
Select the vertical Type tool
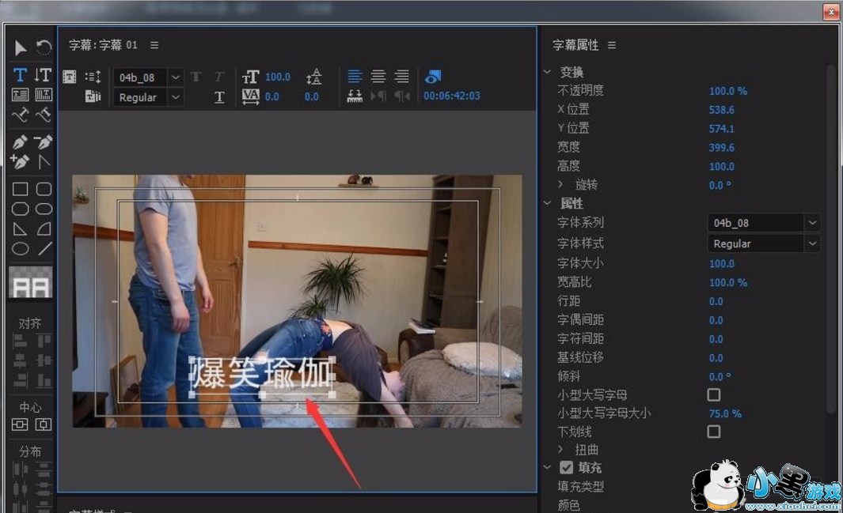(x=44, y=75)
